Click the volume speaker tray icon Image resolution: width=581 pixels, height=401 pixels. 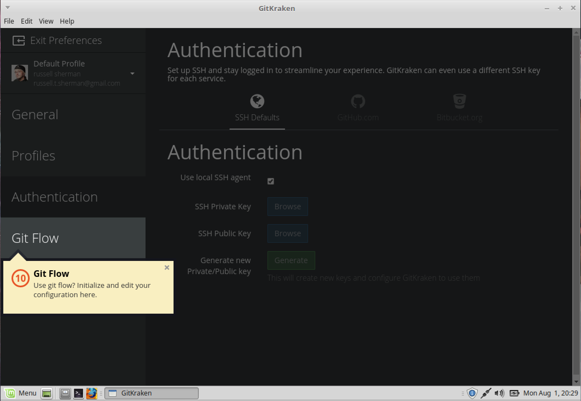click(499, 393)
